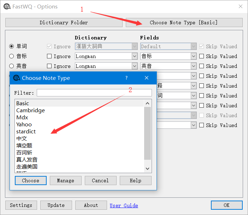Enable Ignore checkbox in 音标 row

[49, 56]
